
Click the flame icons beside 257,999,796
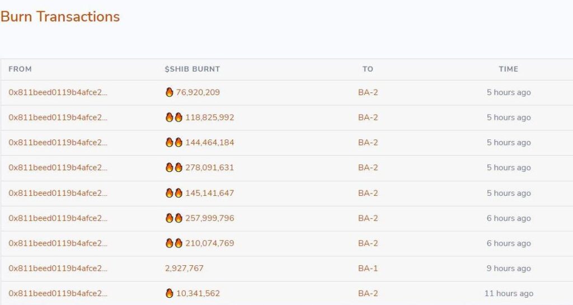click(174, 218)
